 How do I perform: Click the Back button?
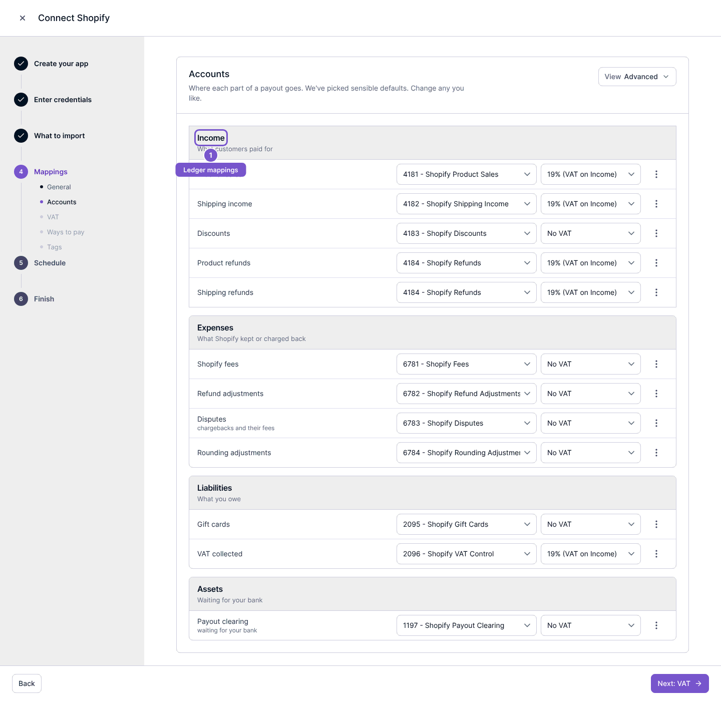click(x=27, y=683)
